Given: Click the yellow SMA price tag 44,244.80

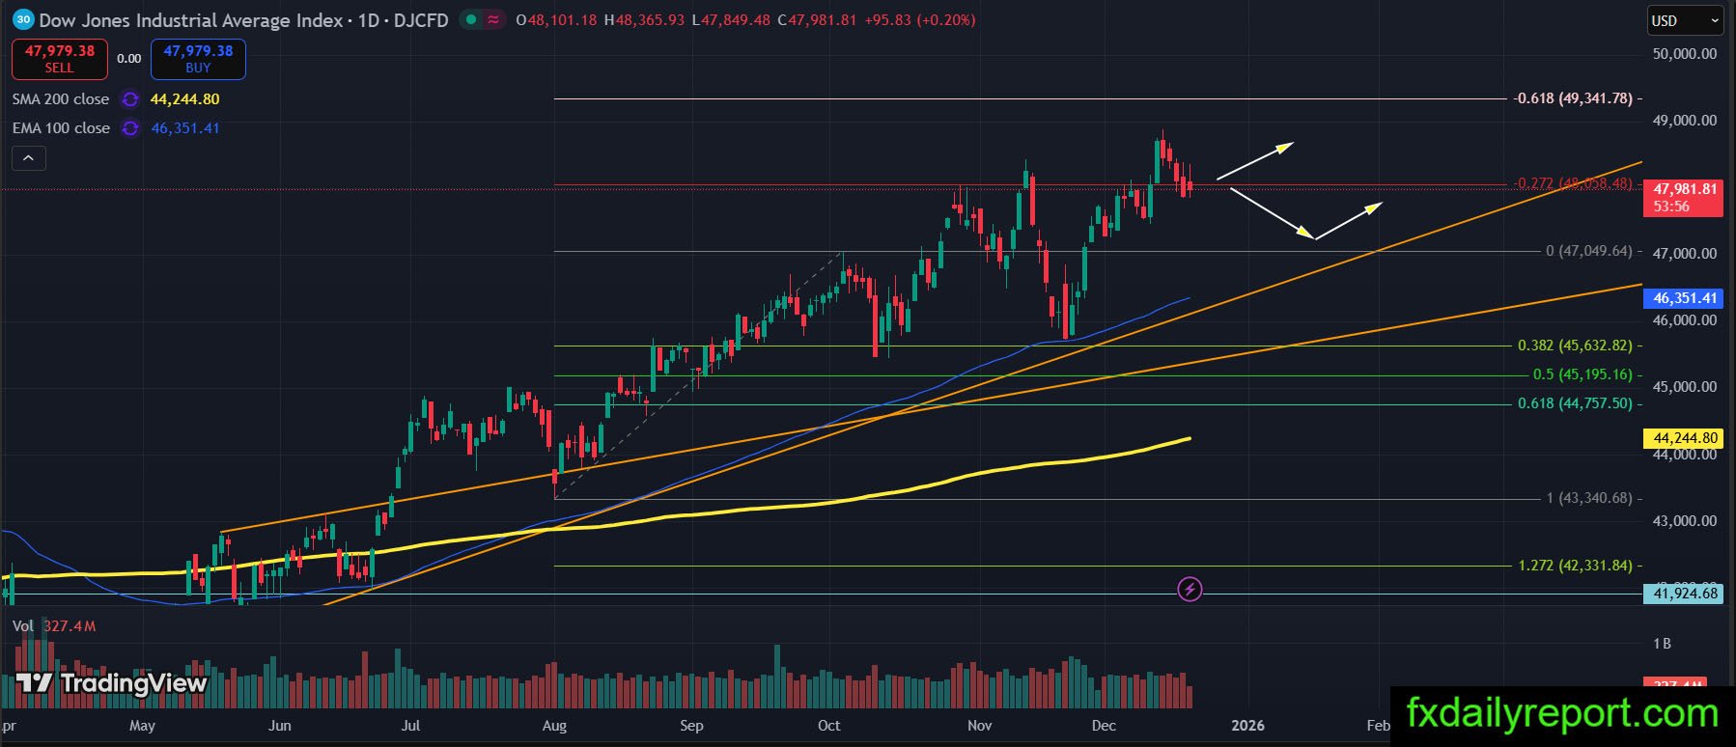Looking at the screenshot, I should (x=1685, y=438).
